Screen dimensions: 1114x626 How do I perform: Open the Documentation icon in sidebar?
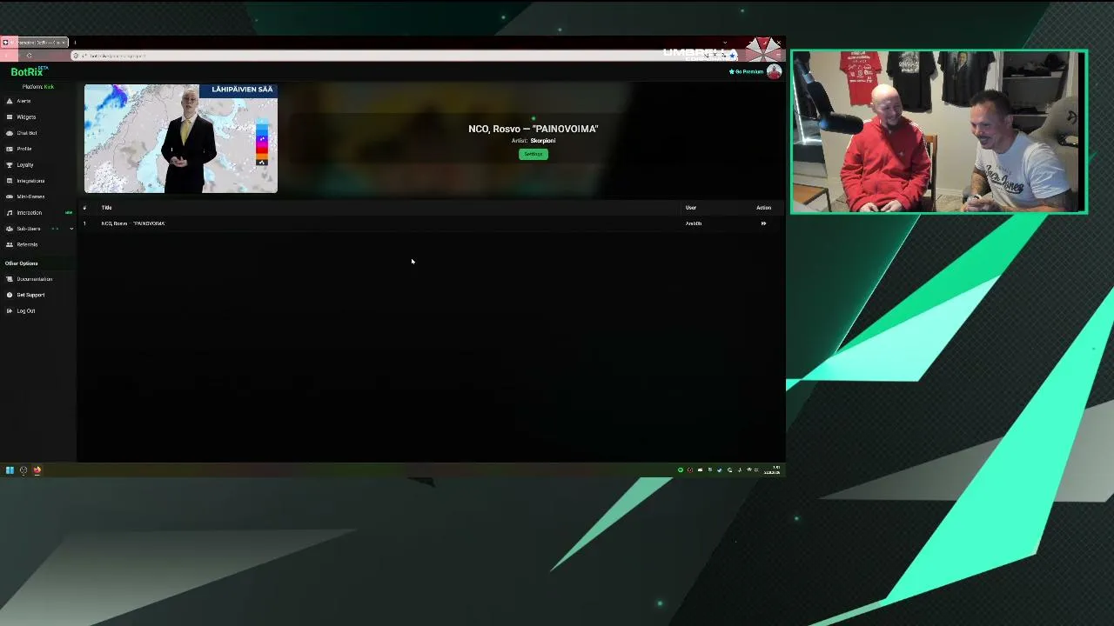coord(10,279)
